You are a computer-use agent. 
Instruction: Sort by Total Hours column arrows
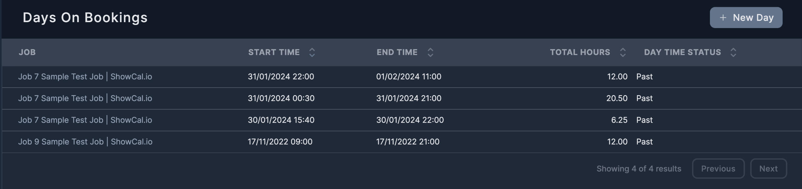click(622, 52)
